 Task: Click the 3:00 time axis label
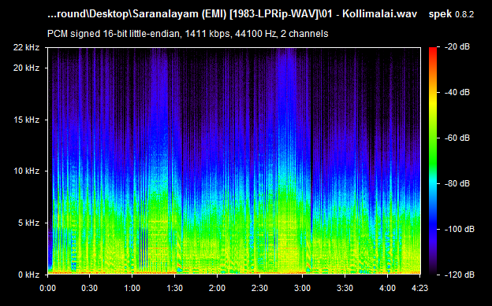point(302,288)
